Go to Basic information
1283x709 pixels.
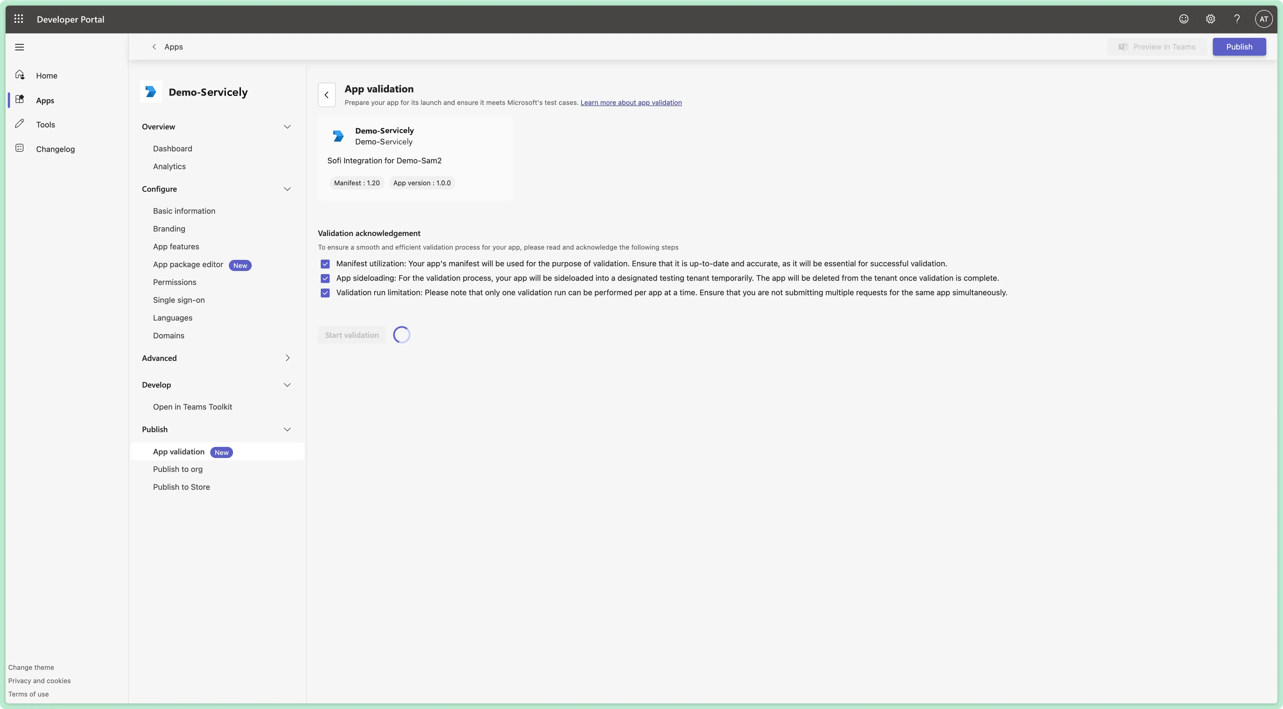click(x=184, y=211)
